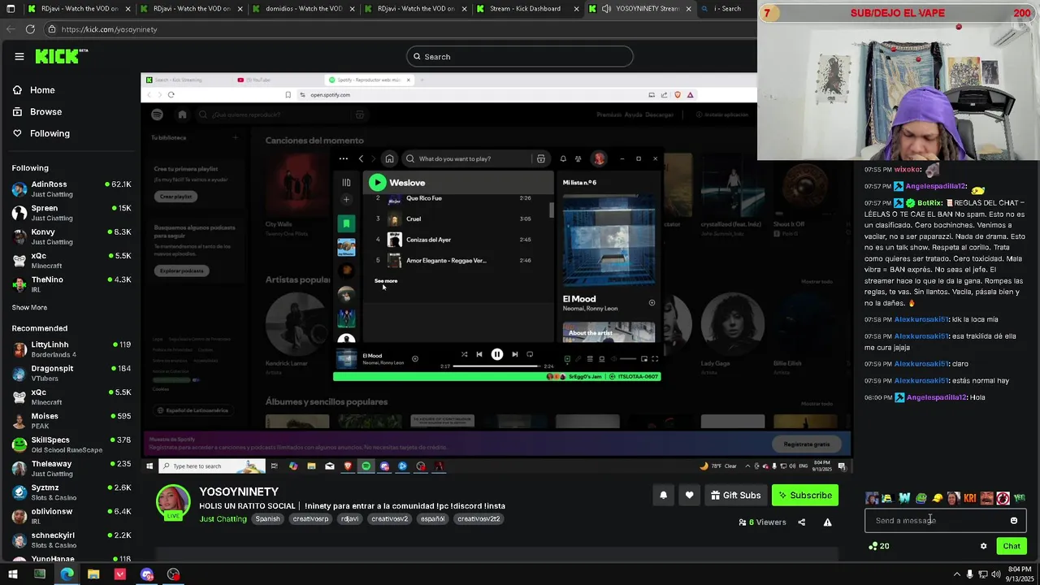Toggle shuffle in Spotify player
1040x585 pixels.
464,354
